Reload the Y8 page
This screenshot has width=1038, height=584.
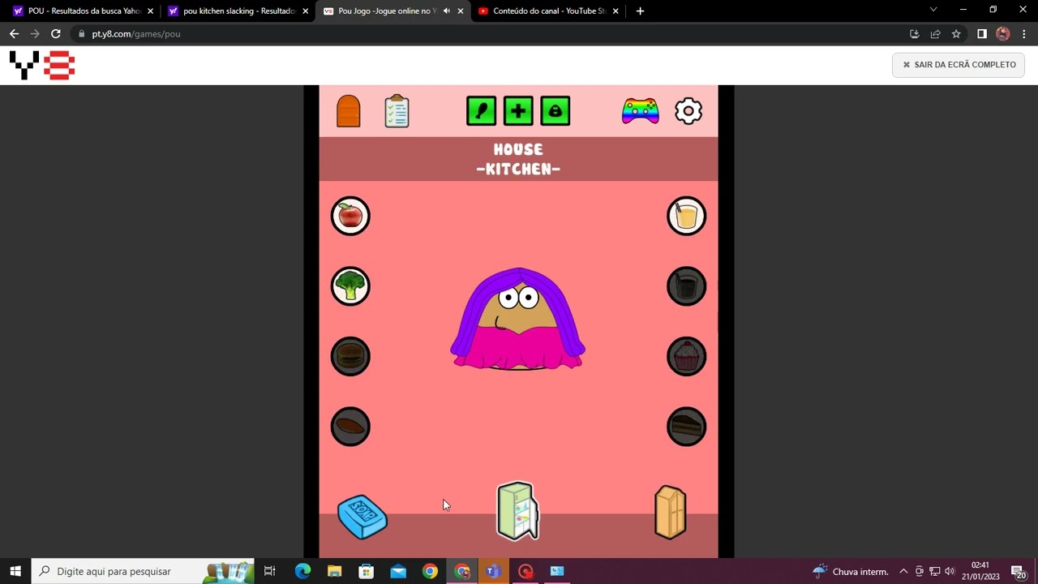click(x=55, y=34)
